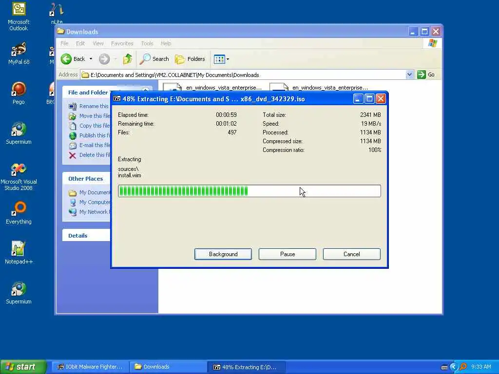Launch Microsoft Visual Studio 2008 shortcut
Viewport: 499px width, 374px height.
tap(19, 177)
